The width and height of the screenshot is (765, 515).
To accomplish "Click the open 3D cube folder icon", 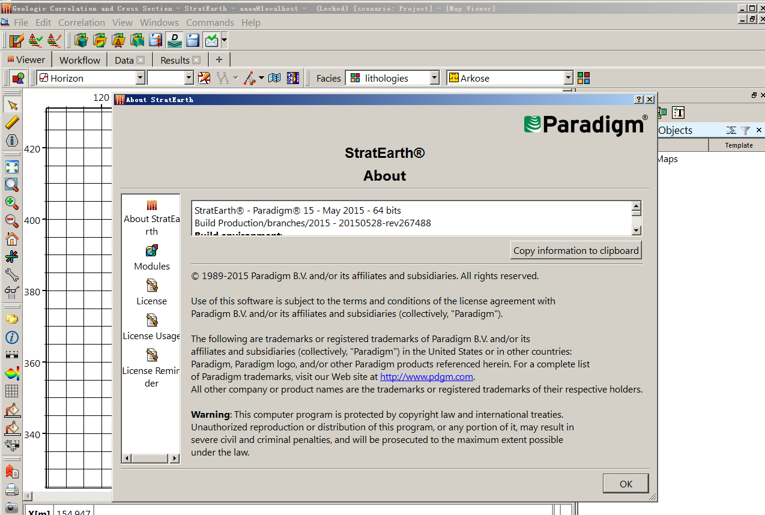I will tap(81, 40).
